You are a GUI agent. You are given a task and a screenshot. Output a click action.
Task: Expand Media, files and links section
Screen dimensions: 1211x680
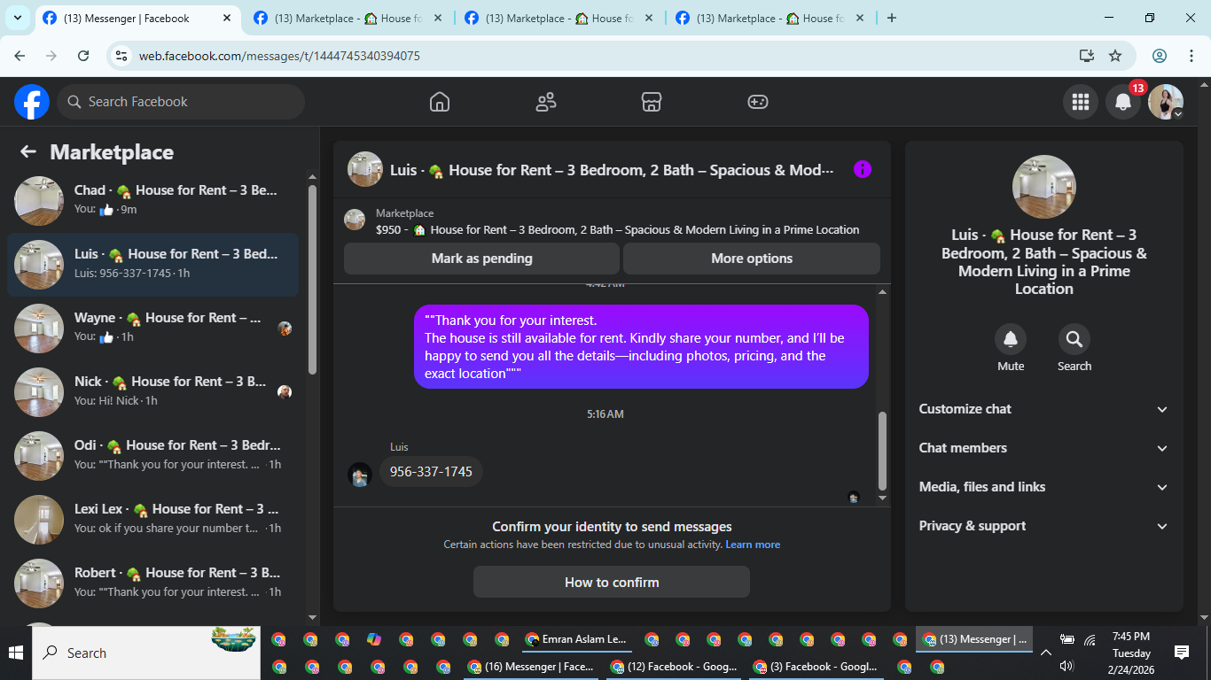1043,487
